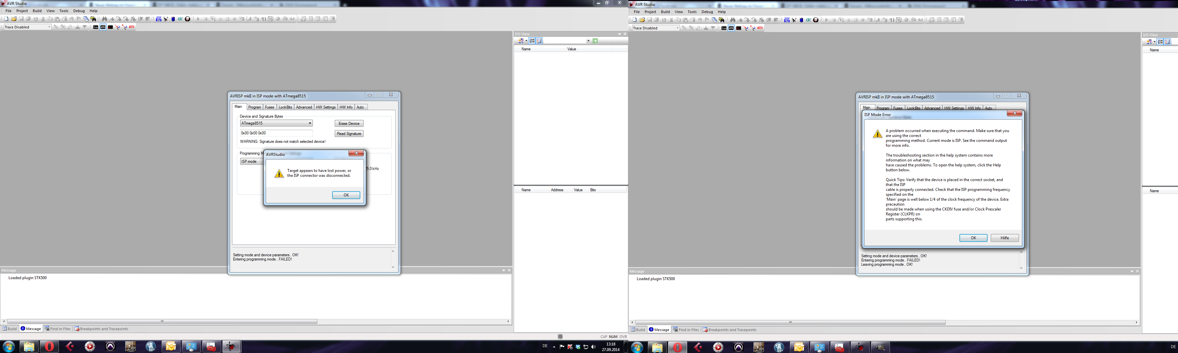Click the Con connect icon in left window toolbar
Viewport: 1178px width, 353px height.
coord(96,27)
